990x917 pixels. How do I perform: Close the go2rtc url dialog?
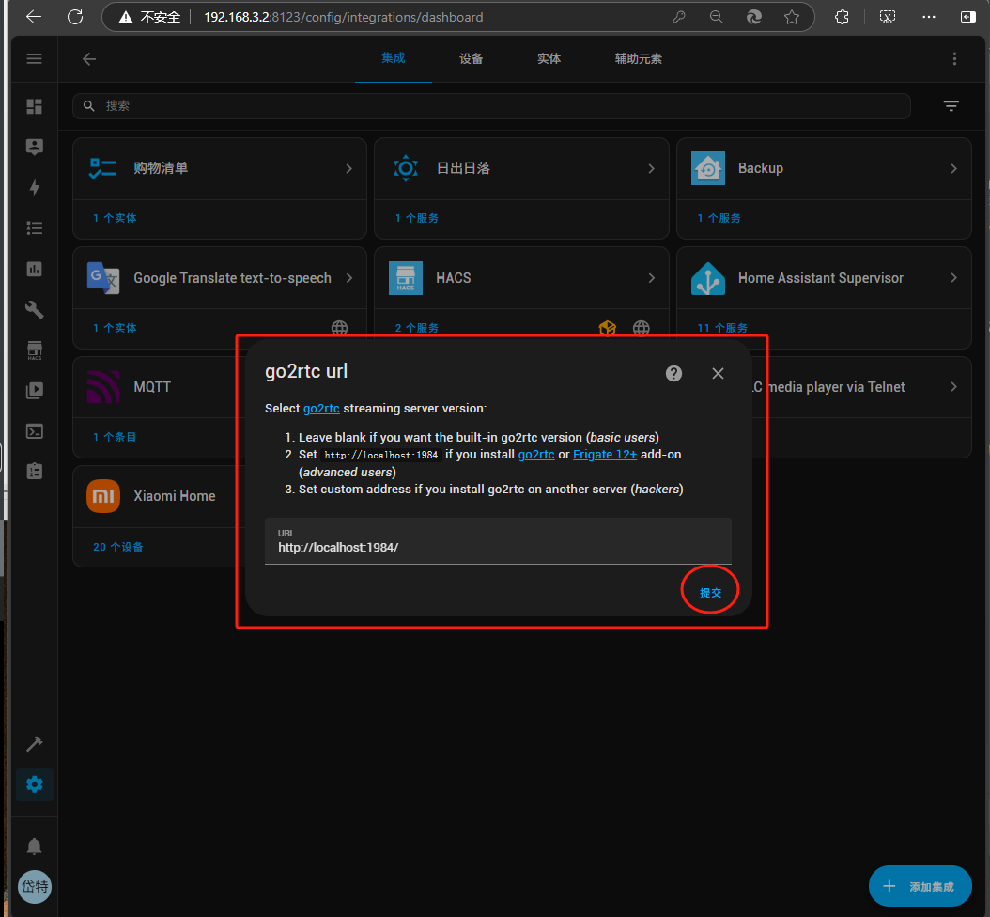(x=719, y=373)
